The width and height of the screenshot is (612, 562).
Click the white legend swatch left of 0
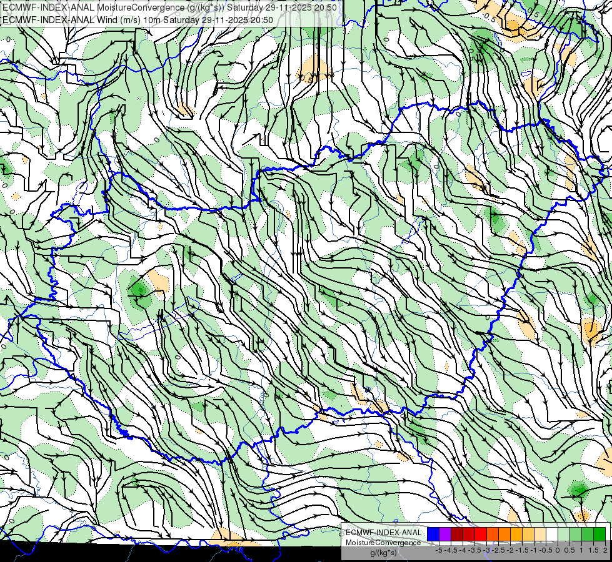(x=552, y=535)
